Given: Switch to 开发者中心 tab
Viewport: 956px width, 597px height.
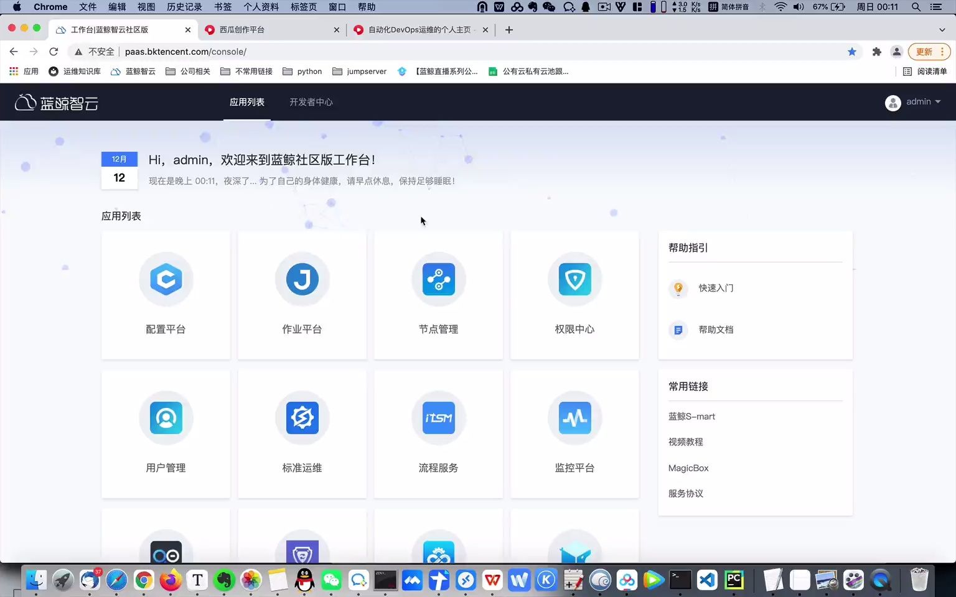Looking at the screenshot, I should pos(311,102).
